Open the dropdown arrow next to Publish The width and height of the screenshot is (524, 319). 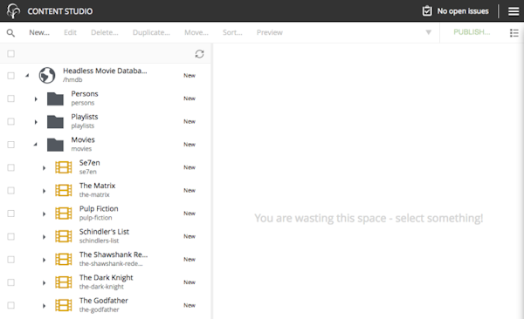pyautogui.click(x=429, y=32)
